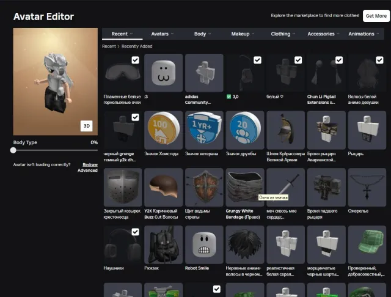Equip the Y2K brown buzz cut hair
The image size is (391, 297).
[x=163, y=187]
